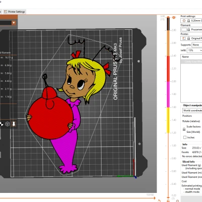Click the Printer preset lock icon
The image size is (202, 202).
tap(188, 38)
